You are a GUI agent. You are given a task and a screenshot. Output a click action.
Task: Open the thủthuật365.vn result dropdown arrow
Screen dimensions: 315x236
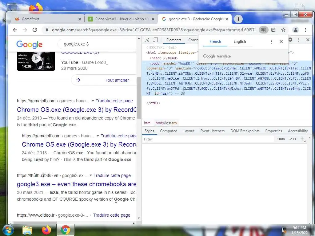[91, 175]
